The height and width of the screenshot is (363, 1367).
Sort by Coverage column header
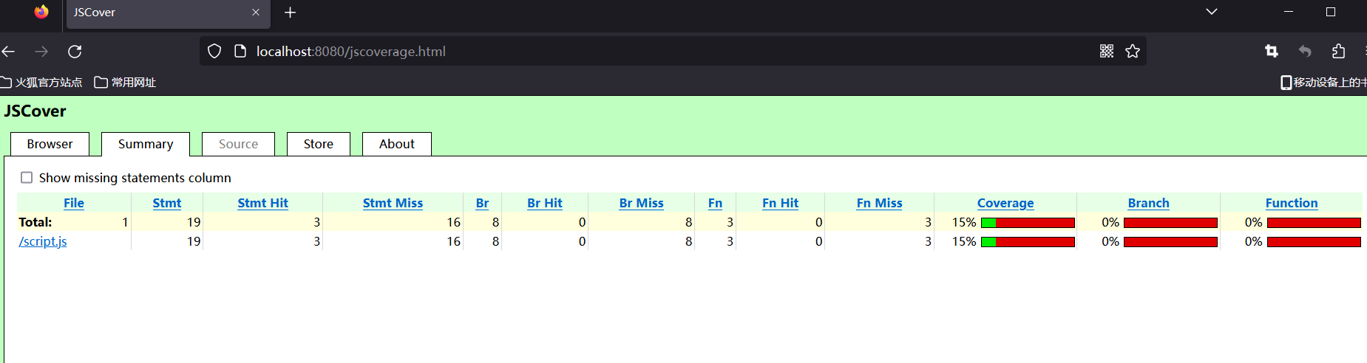pos(1005,203)
